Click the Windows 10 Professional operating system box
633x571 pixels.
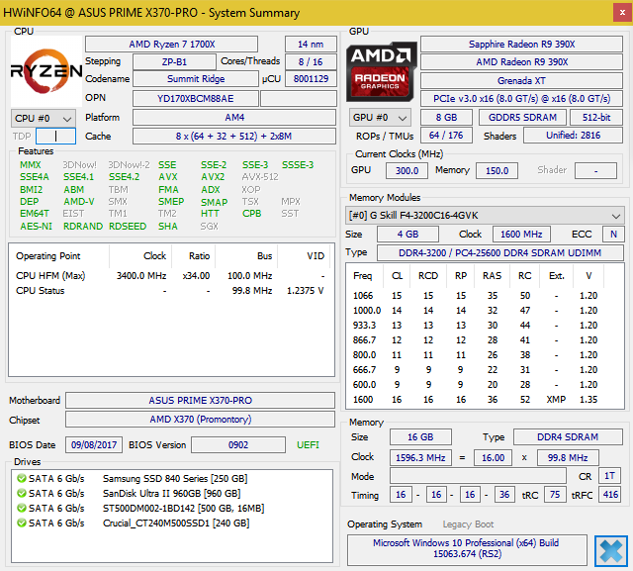466,550
